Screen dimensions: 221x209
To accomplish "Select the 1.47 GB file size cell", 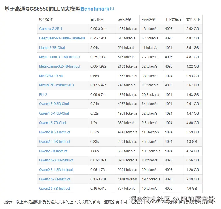I will pyautogui.click(x=193, y=113).
